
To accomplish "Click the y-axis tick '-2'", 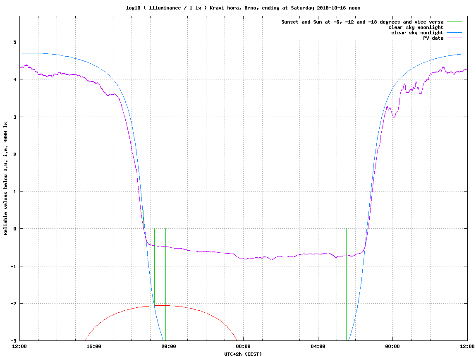I will [x=13, y=304].
